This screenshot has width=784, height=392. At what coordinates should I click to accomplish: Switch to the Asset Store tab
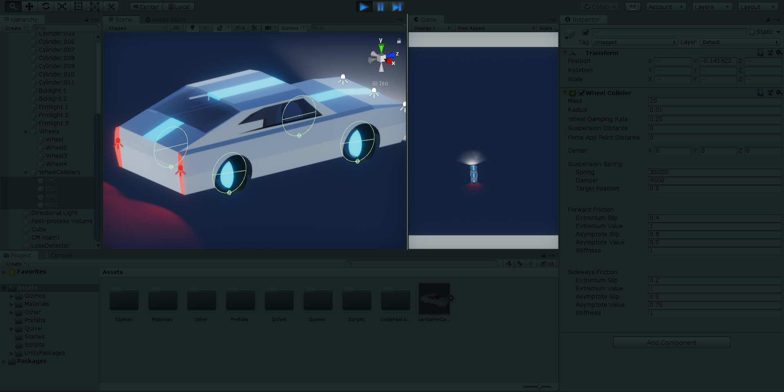[x=165, y=19]
